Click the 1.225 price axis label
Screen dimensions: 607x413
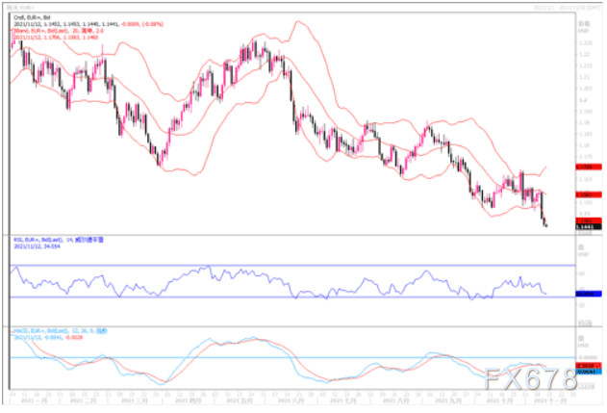585,43
